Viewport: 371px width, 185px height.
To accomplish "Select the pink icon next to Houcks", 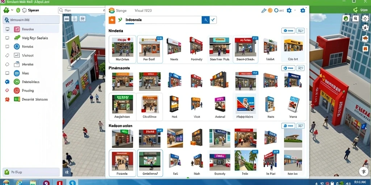I will (17, 29).
